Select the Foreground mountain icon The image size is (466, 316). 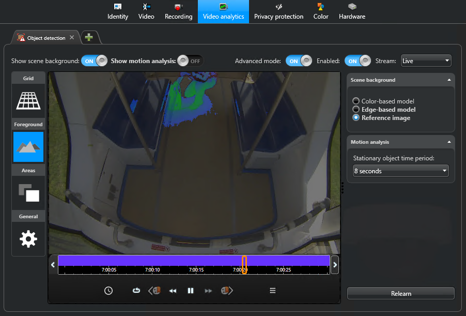(x=28, y=146)
